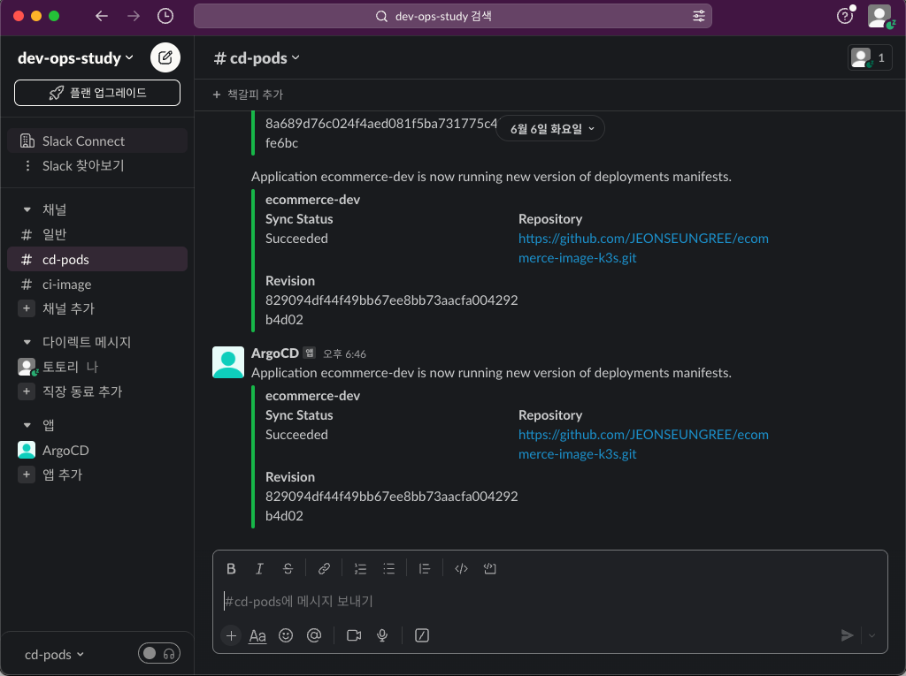
Task: Click 채널 추가 to add channel
Action: (x=97, y=309)
